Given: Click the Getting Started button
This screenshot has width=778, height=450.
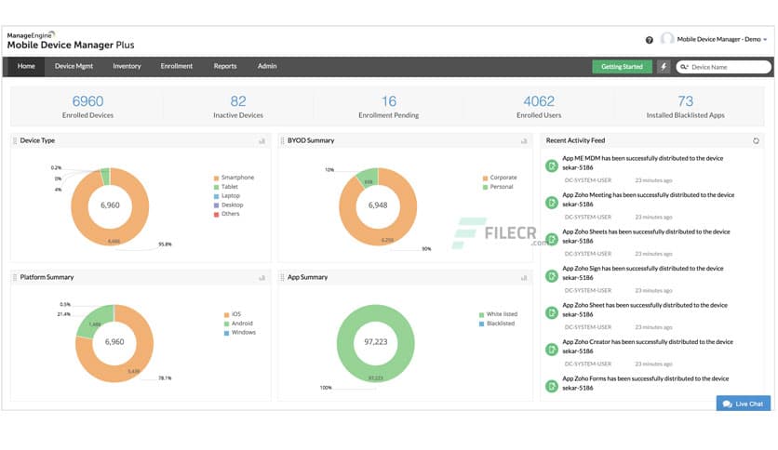Looking at the screenshot, I should (x=622, y=66).
